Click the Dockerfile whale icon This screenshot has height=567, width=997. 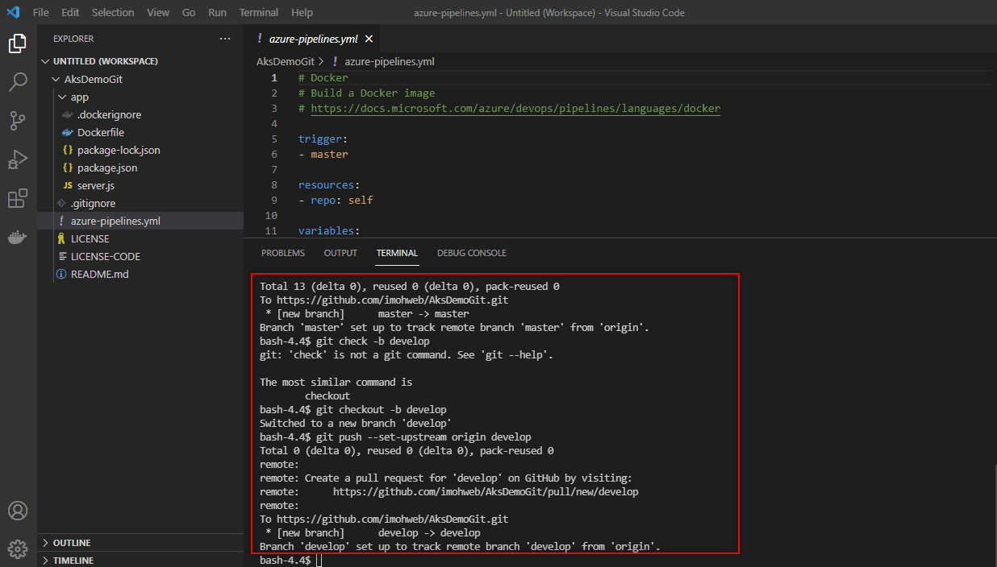pos(68,132)
